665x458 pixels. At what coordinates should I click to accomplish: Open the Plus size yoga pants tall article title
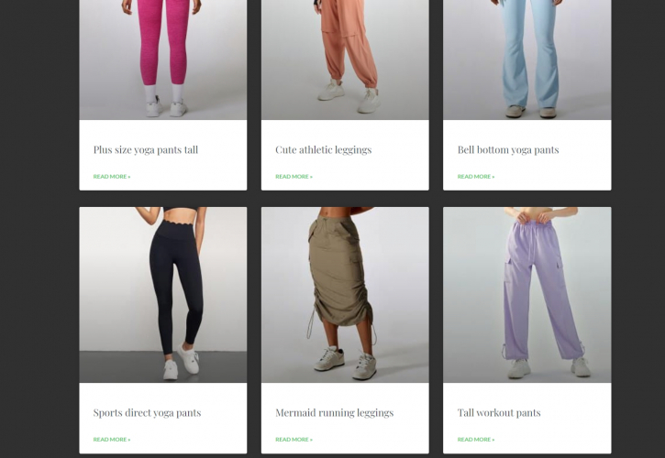145,150
